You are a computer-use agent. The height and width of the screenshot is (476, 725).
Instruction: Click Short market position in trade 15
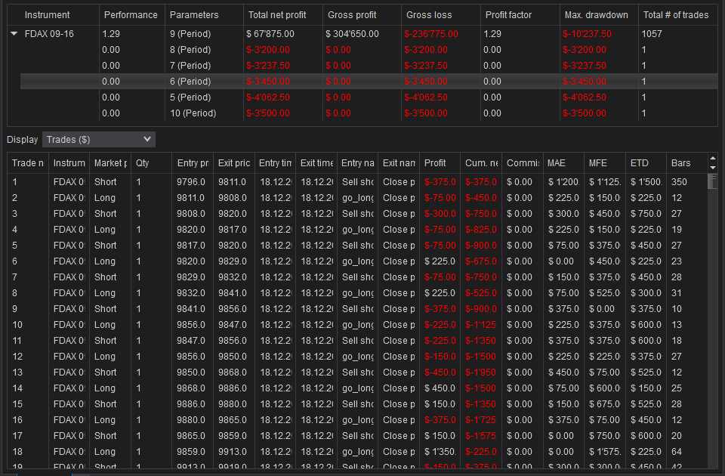click(x=105, y=403)
